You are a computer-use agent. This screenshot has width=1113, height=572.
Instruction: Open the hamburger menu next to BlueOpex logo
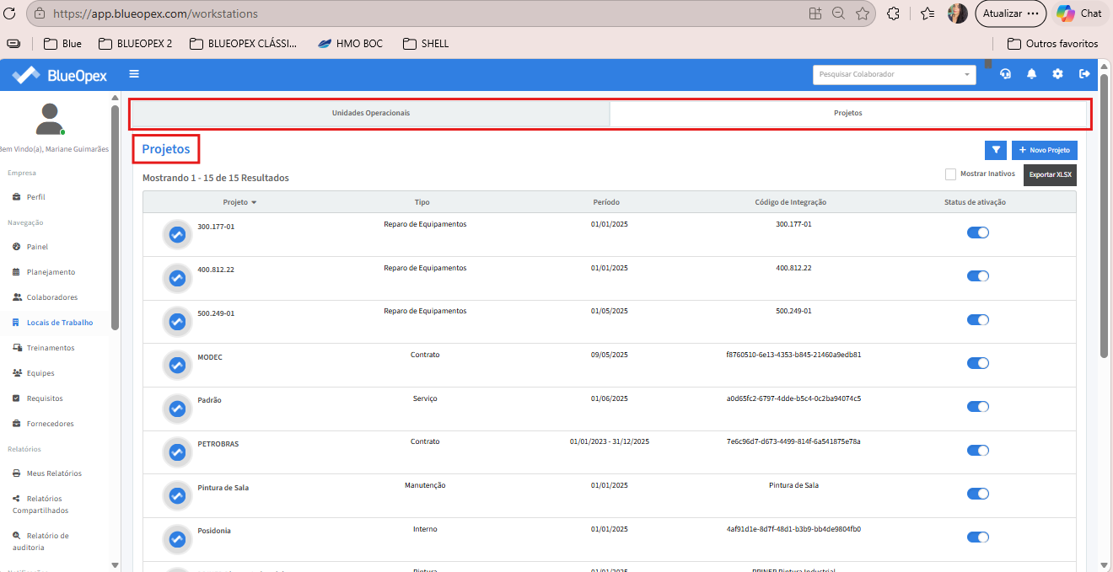[134, 74]
